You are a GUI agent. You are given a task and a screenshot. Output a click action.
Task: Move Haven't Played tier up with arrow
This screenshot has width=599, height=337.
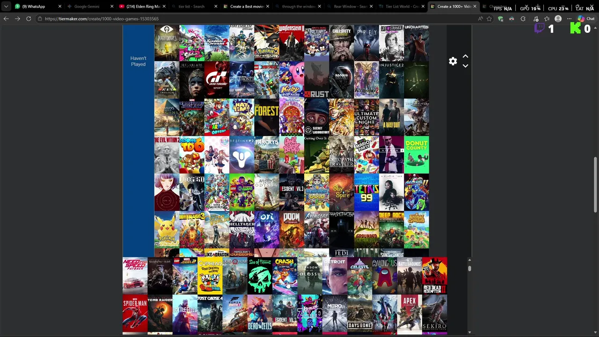point(465,56)
